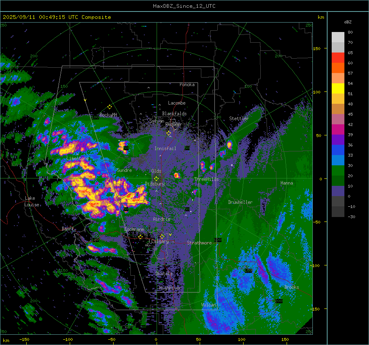Click the Sylvan label

pyautogui.click(x=157, y=121)
